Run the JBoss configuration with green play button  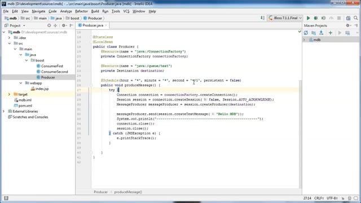(x=308, y=18)
